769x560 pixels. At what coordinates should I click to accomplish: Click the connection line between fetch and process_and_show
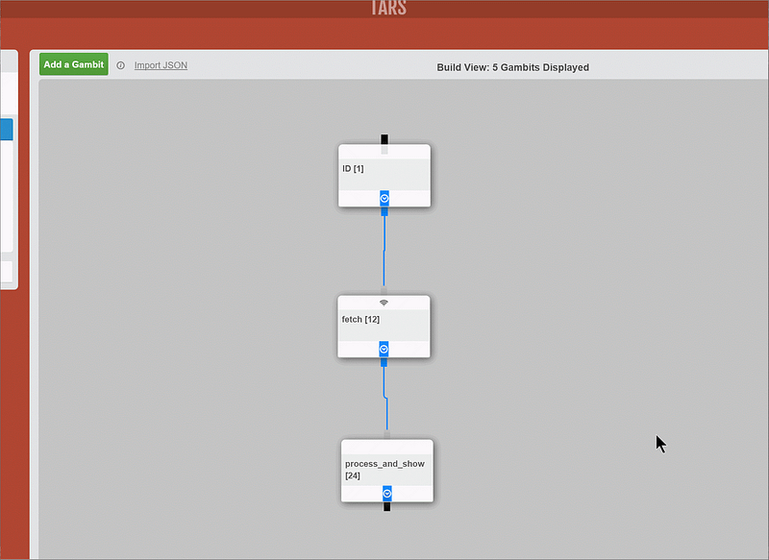[x=385, y=398]
